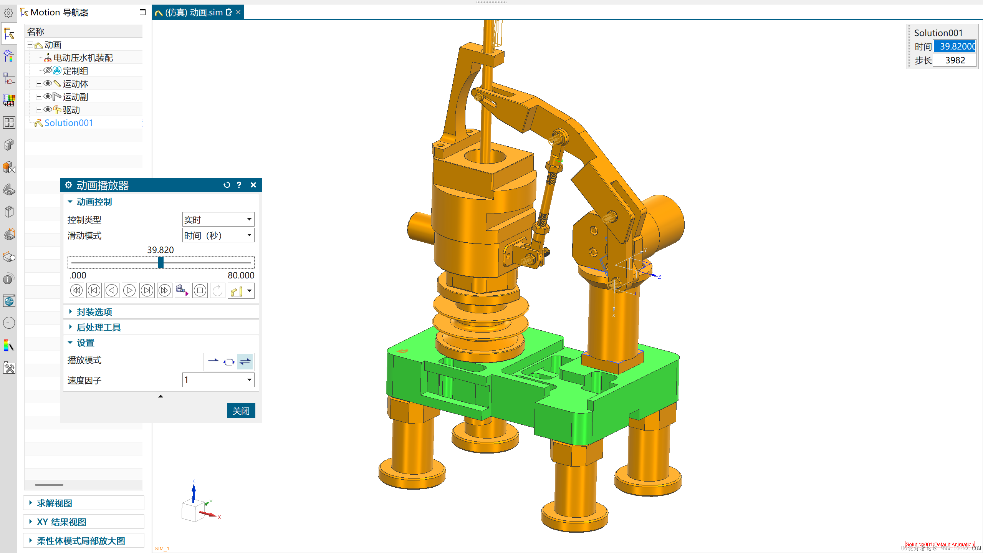The image size is (983, 553).
Task: Open the history clock sidebar icon
Action: pyautogui.click(x=9, y=323)
